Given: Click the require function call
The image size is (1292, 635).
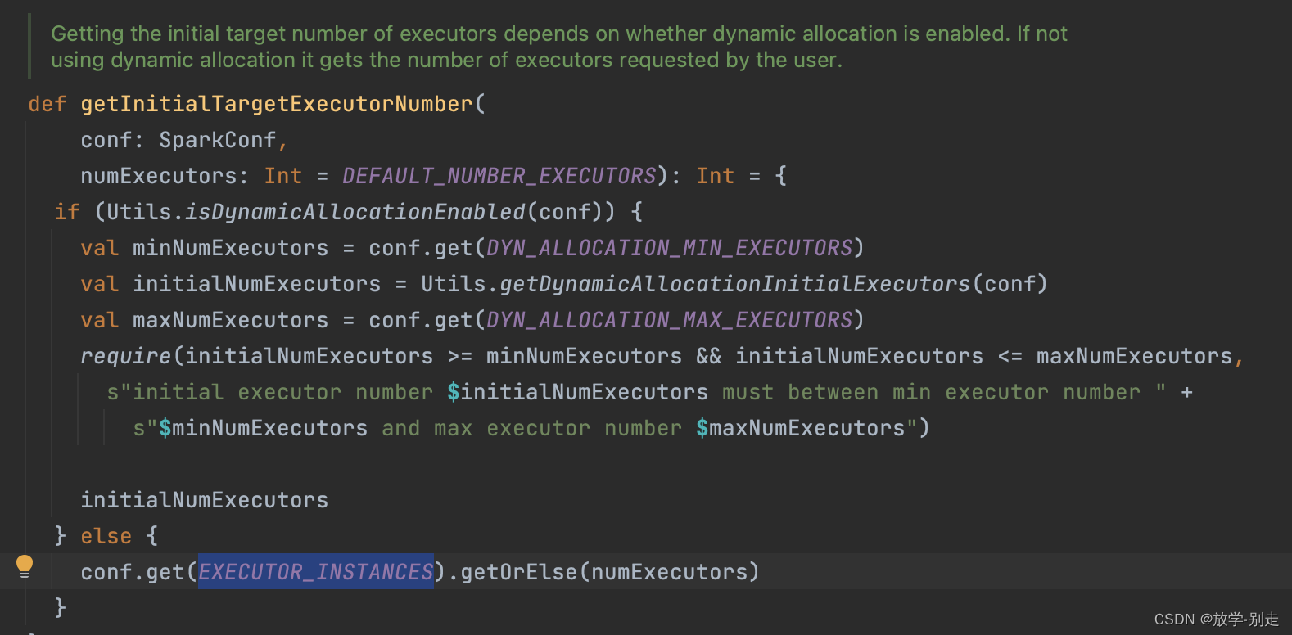Looking at the screenshot, I should [126, 356].
